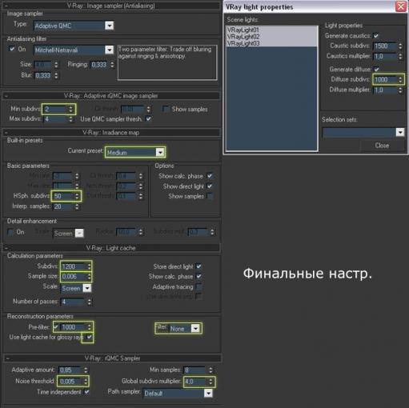This screenshot has width=409, height=408.
Task: Enable the Adaptive QMC Show samples checkbox
Action: 166,109
